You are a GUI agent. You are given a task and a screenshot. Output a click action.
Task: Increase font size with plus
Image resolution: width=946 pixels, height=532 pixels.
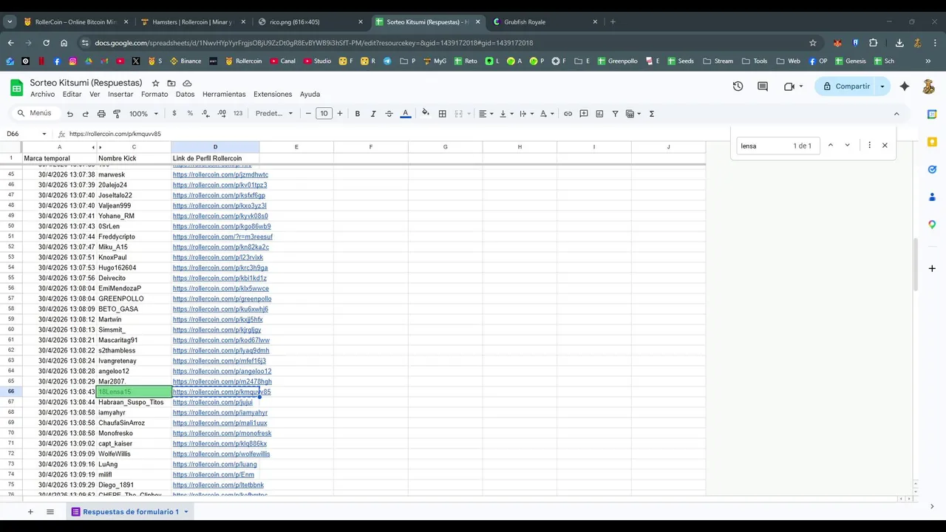click(x=340, y=114)
